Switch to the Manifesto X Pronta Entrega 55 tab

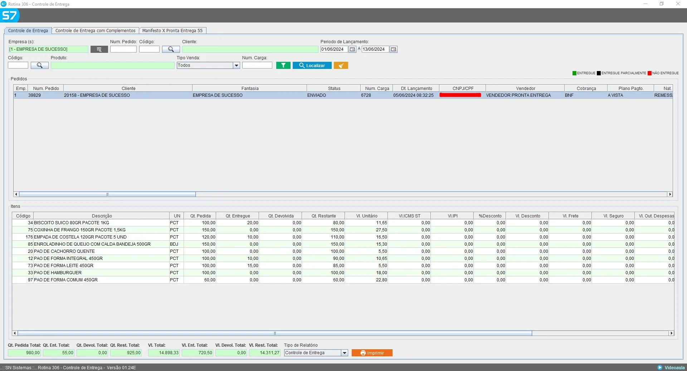(x=172, y=30)
